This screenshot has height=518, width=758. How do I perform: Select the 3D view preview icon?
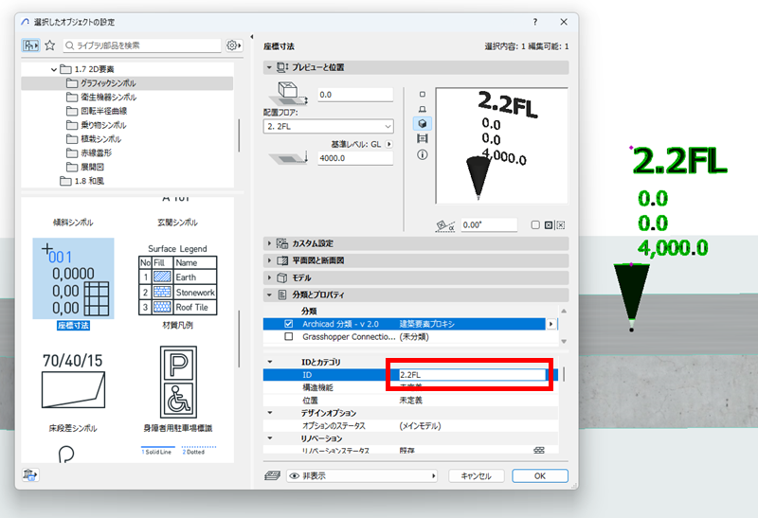click(422, 124)
